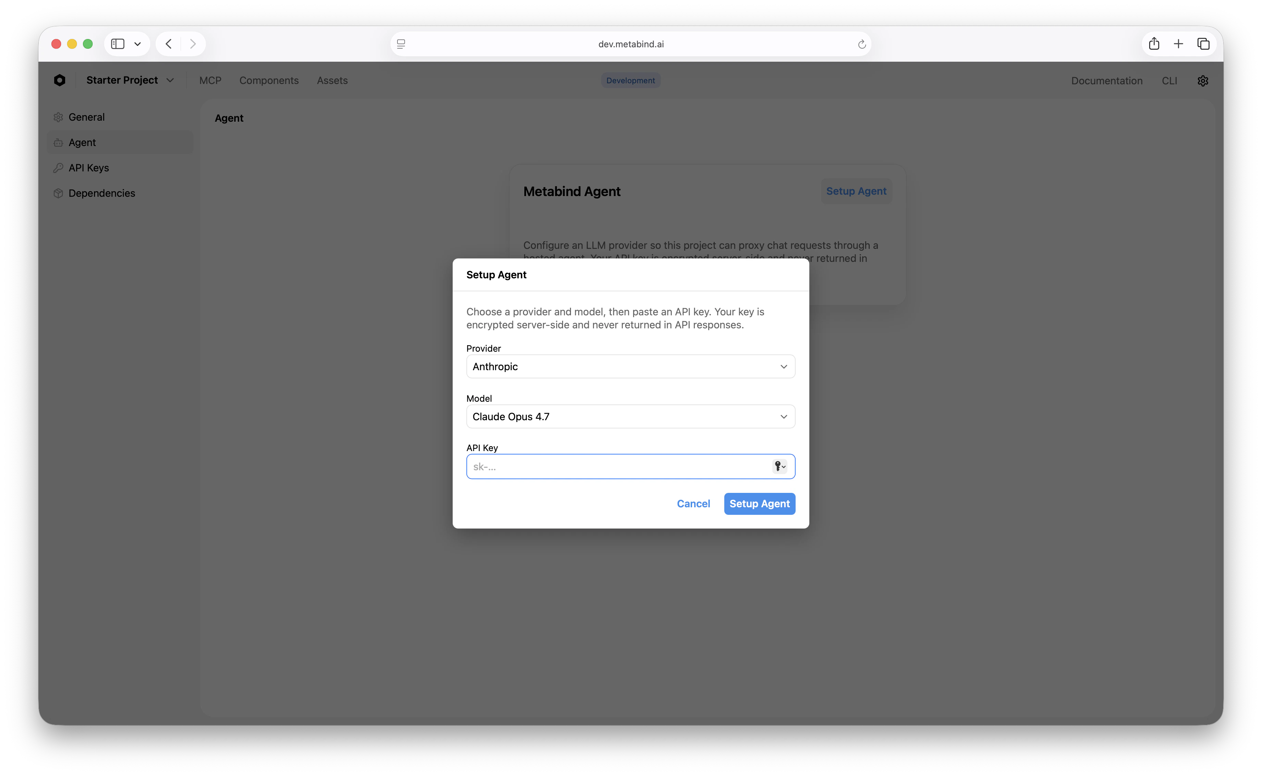Image resolution: width=1262 pixels, height=776 pixels.
Task: Open the Components tab
Action: (x=269, y=81)
